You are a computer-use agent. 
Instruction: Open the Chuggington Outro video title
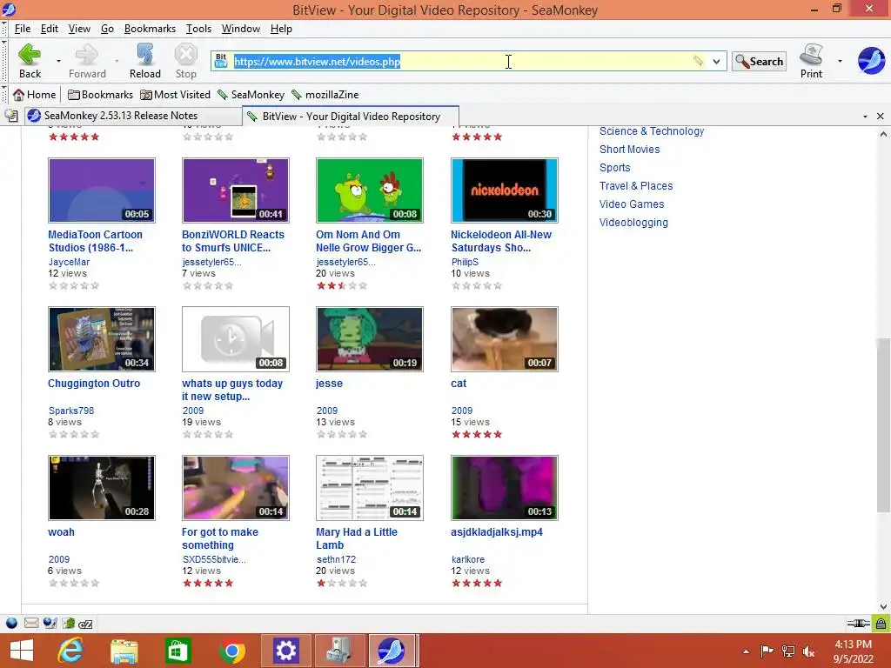click(x=94, y=384)
